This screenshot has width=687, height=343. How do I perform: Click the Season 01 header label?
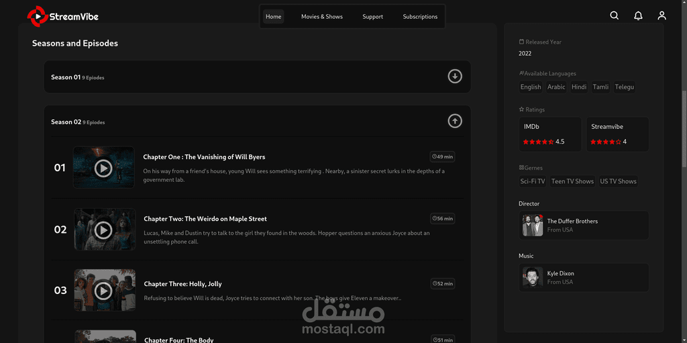tap(66, 77)
